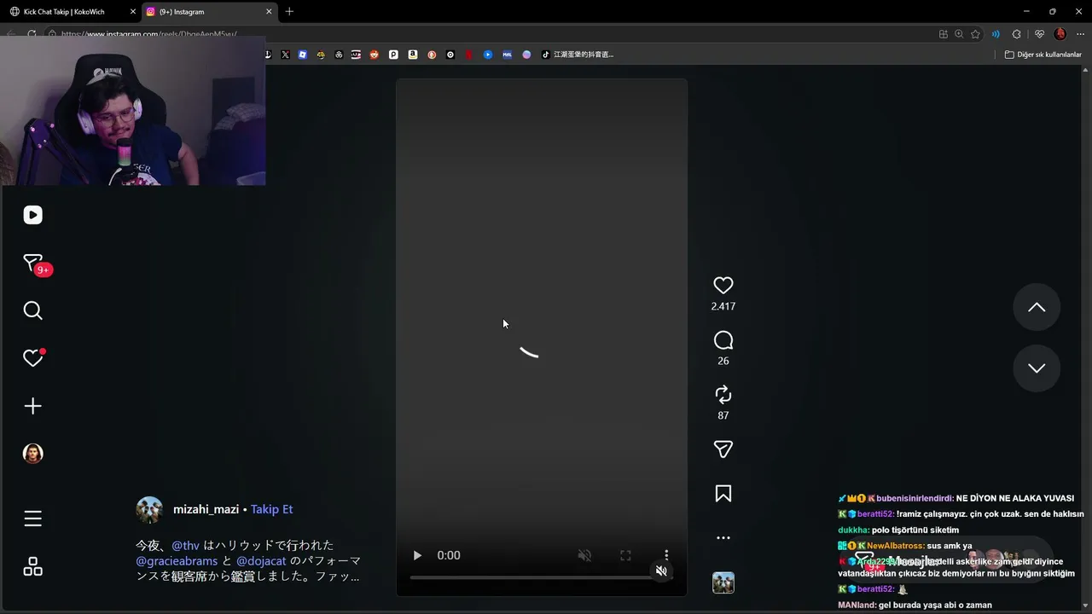Open the MAL bookmark icon

(507, 55)
